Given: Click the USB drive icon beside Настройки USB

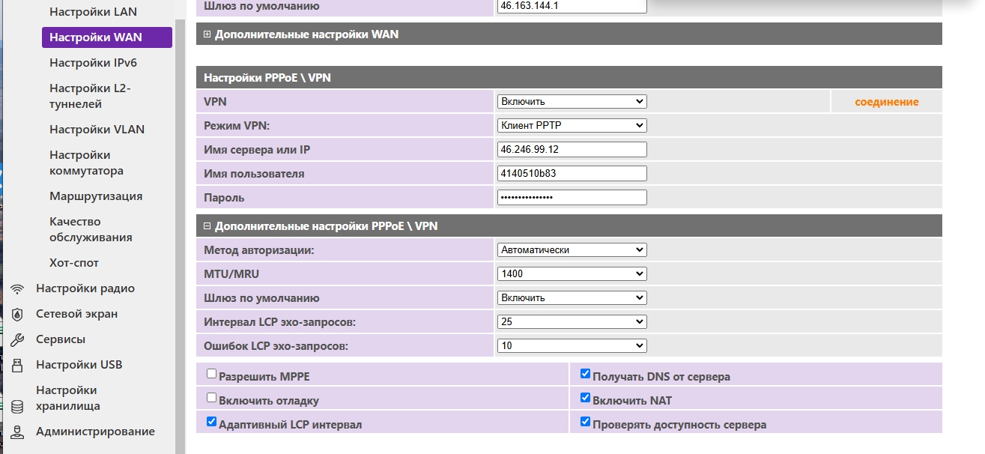Looking at the screenshot, I should (18, 366).
